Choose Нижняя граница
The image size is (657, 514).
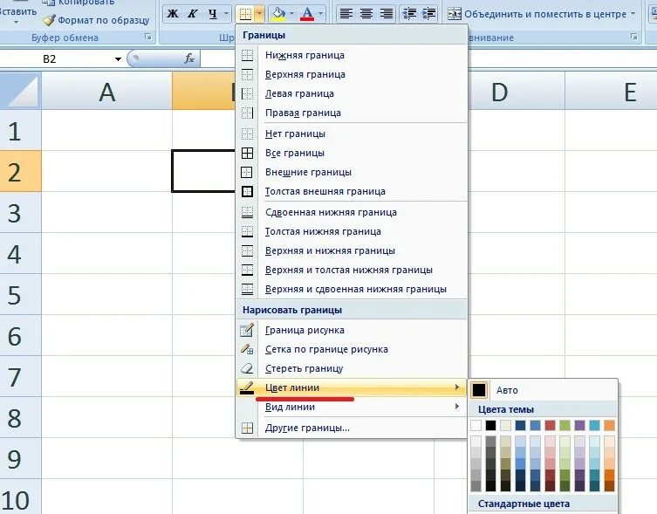tap(352, 55)
